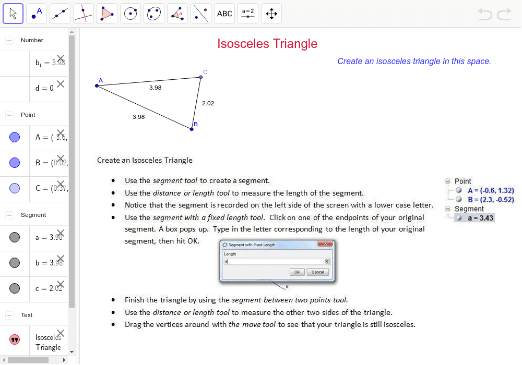The width and height of the screenshot is (522, 365).
Task: Click the horizontal scrollbar left arrow
Action: click(x=4, y=360)
